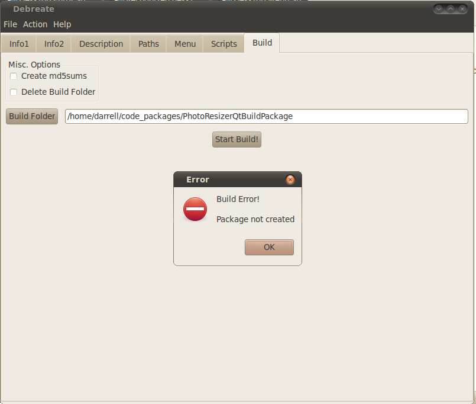View the Scripts tab
476x404 pixels.
[224, 44]
